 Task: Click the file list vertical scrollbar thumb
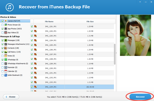pyautogui.click(x=115, y=54)
